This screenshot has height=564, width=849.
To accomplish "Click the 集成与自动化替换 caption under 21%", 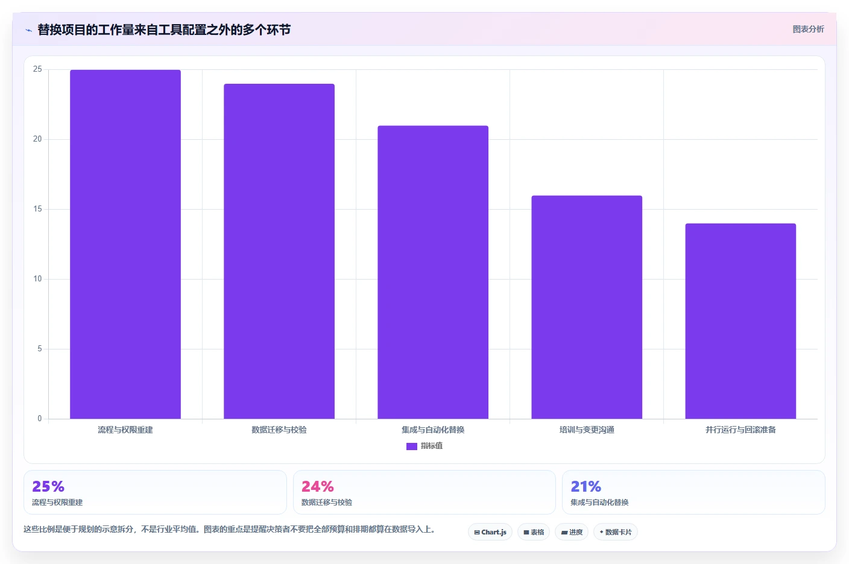I will click(599, 503).
